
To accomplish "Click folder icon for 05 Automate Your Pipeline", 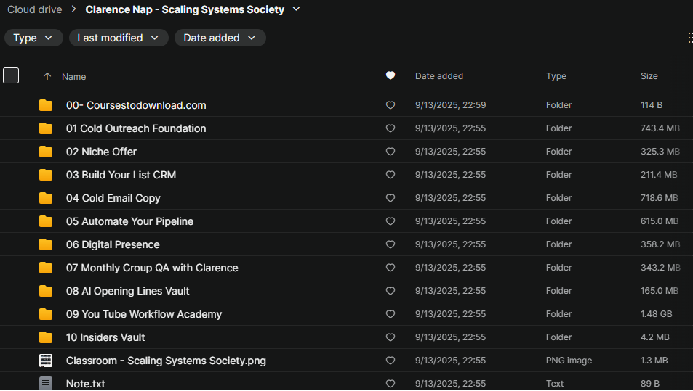I will click(46, 221).
